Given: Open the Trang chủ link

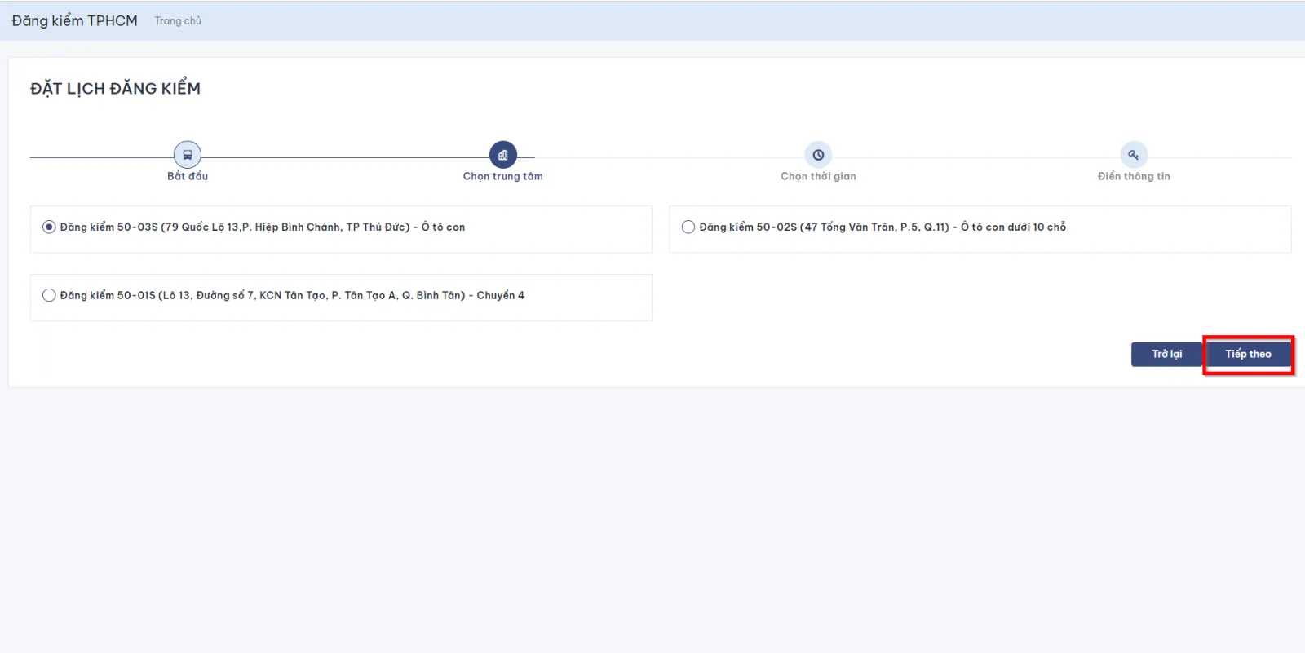Looking at the screenshot, I should [178, 20].
